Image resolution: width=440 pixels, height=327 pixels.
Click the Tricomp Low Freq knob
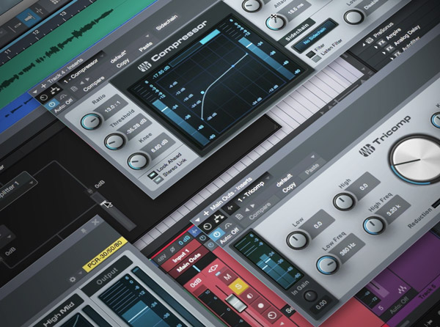(328, 264)
